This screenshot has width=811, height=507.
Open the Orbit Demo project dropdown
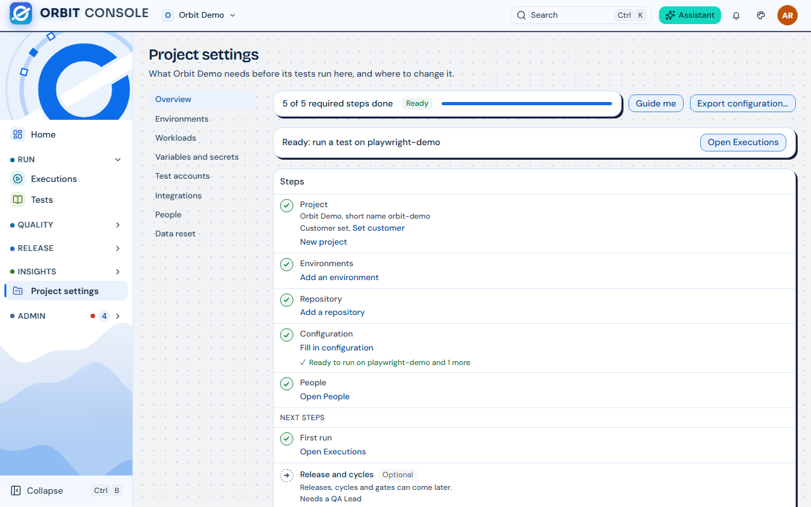point(199,15)
